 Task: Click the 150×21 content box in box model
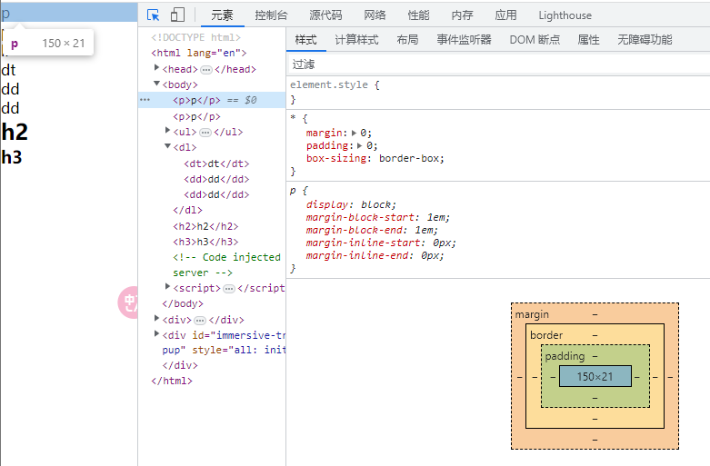coord(595,376)
